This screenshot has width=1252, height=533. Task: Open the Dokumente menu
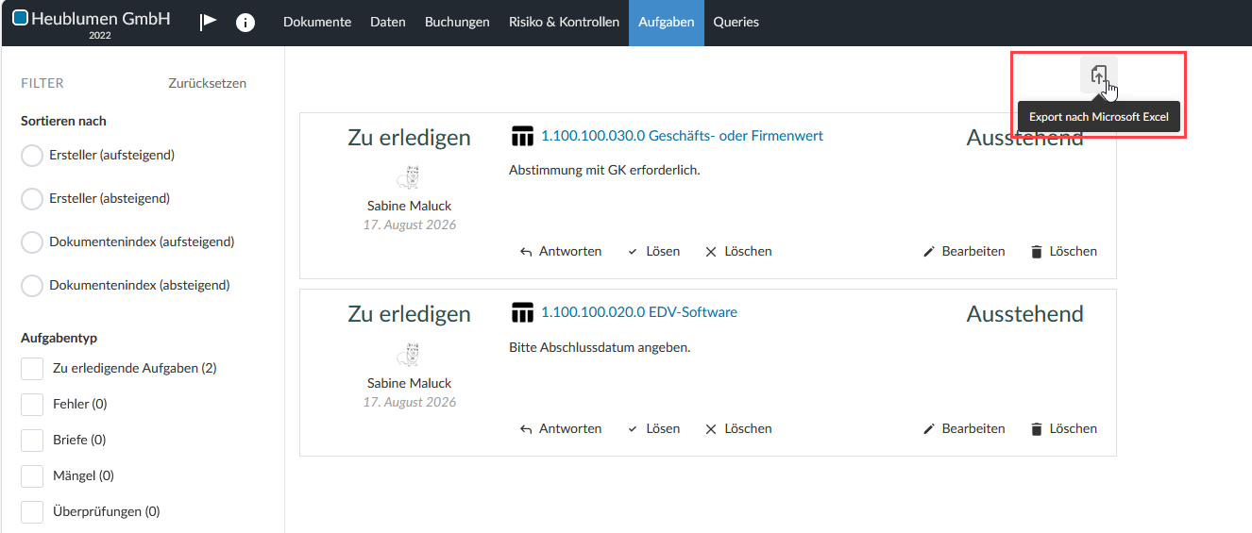317,22
